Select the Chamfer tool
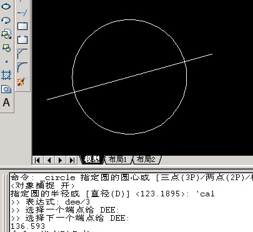Viewport: 253px width, 232px height. pyautogui.click(x=22, y=54)
